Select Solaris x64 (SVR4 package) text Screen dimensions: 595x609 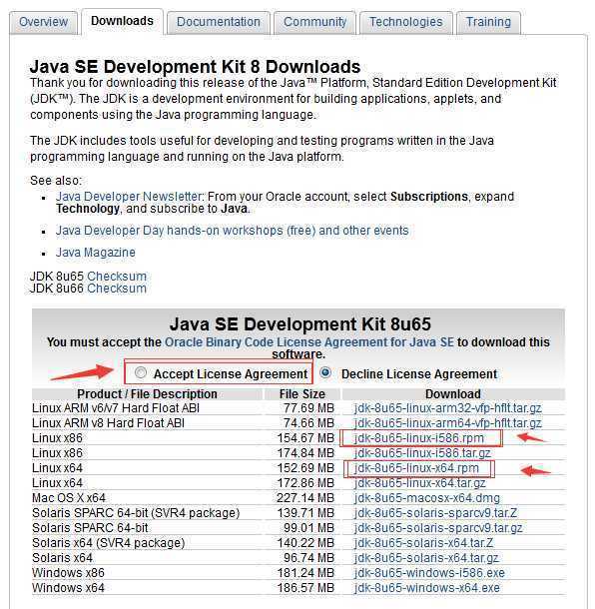[109, 542]
